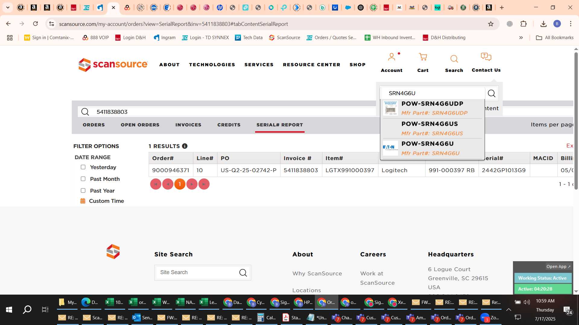Open Windows Start menu
579x325 pixels.
pyautogui.click(x=9, y=309)
